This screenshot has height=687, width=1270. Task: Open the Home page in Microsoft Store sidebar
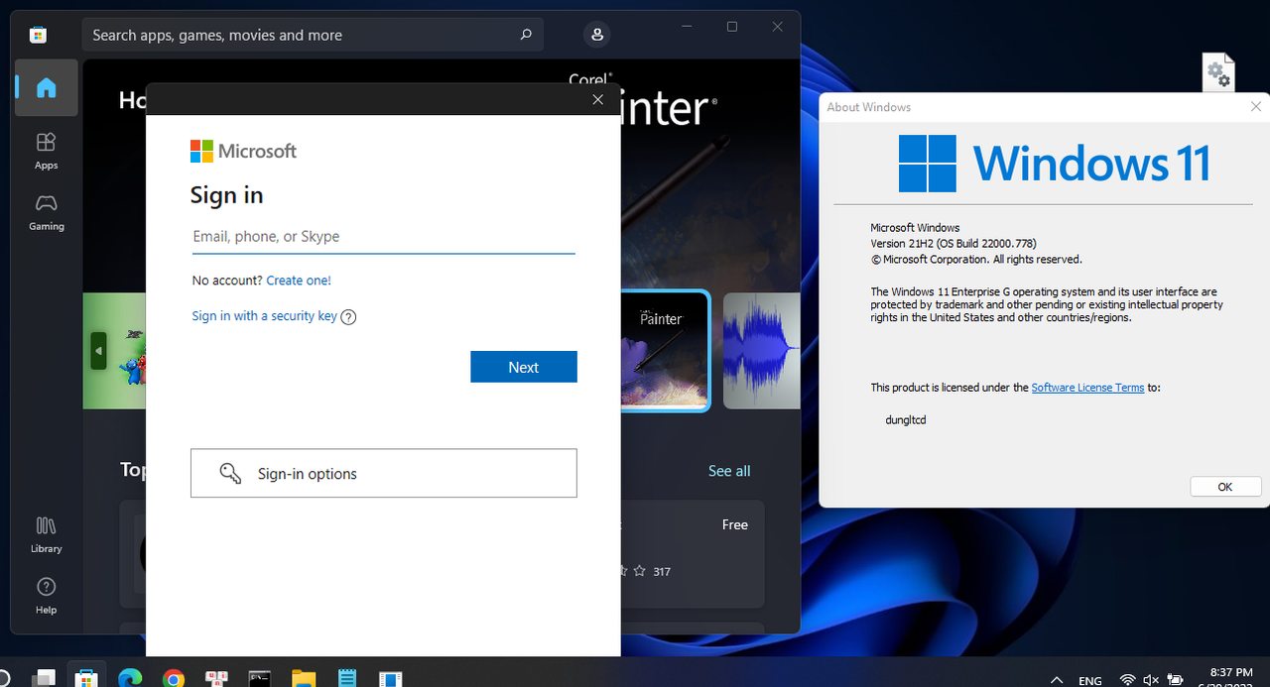pos(46,88)
